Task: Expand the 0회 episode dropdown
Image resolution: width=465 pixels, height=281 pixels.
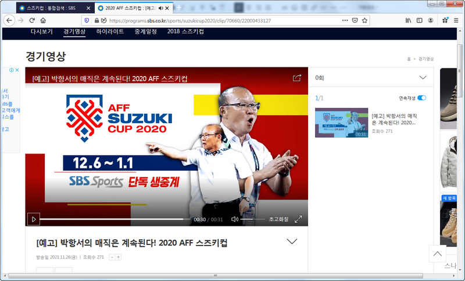Action: [423, 78]
